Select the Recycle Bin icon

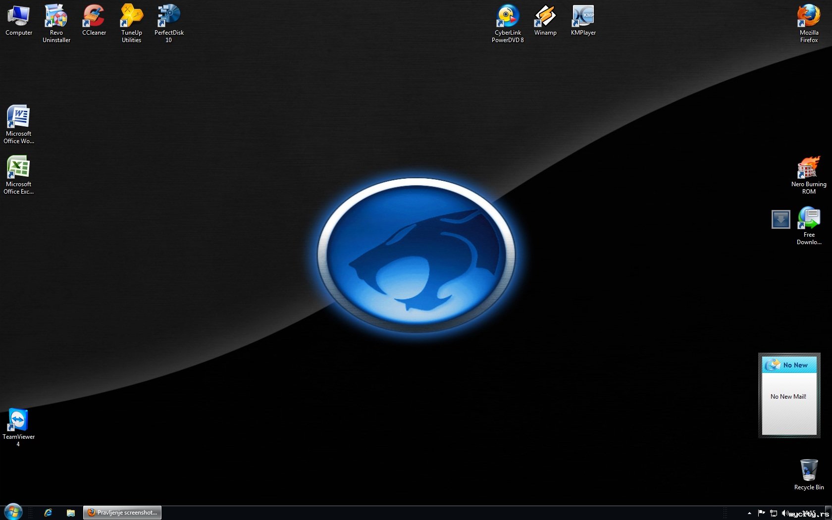(809, 474)
